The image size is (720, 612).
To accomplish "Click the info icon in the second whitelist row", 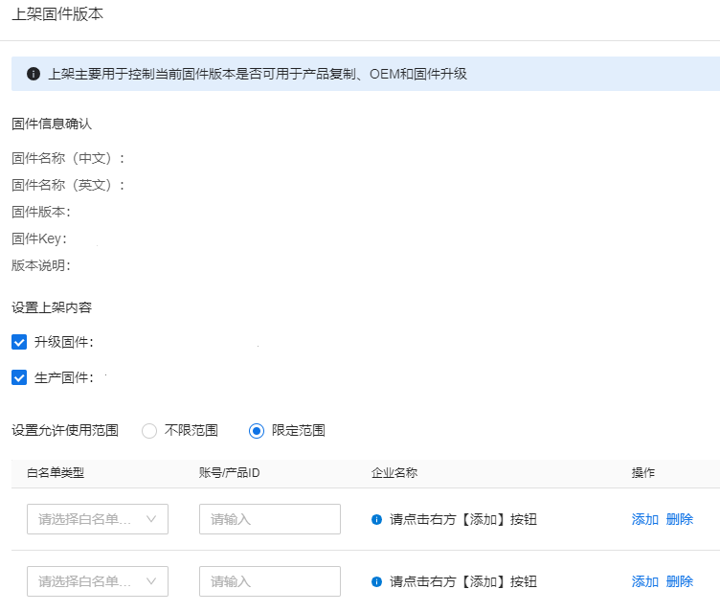I will 376,581.
